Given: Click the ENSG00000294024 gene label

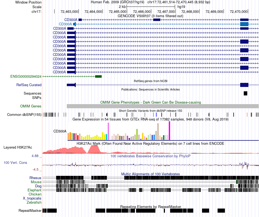Looking at the screenshot, I should pyautogui.click(x=26, y=76).
